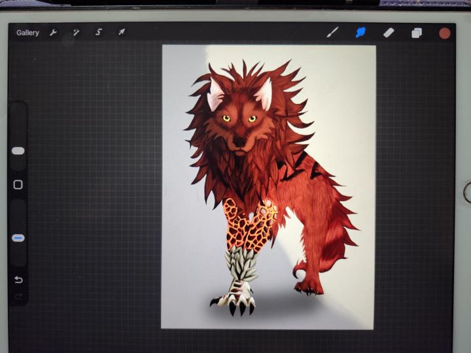Viewport: 471px width, 353px height.
Task: Open the Actions wrench menu
Action: click(x=54, y=32)
